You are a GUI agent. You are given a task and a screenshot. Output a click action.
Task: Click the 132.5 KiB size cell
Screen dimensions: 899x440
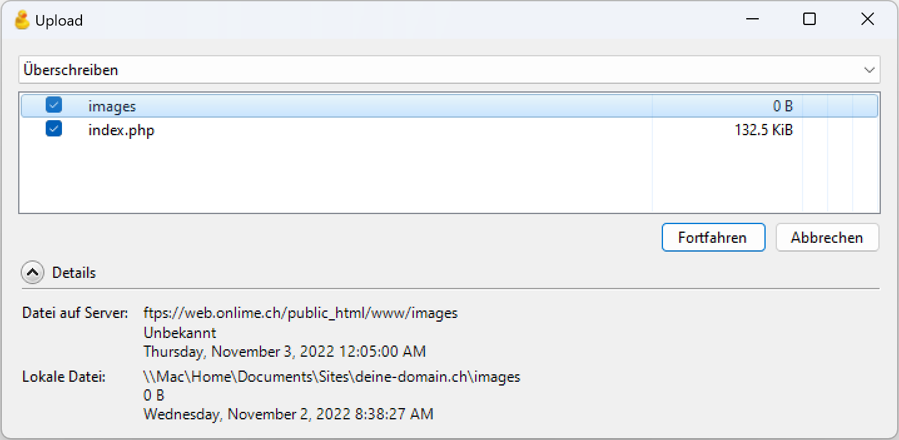click(x=764, y=130)
